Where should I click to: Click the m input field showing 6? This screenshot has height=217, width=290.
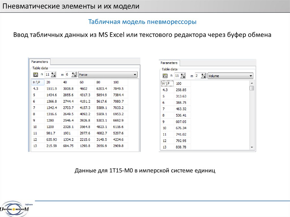point(68,75)
